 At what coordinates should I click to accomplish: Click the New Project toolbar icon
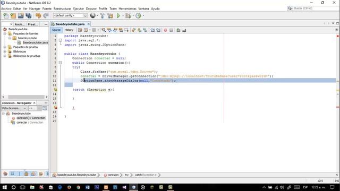[13, 15]
